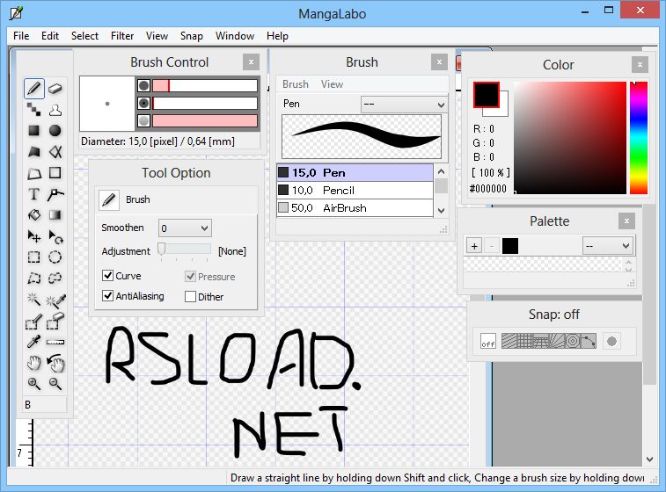Select the 50,0 AirBrush brush
Screen dimensions: 666x492
pyautogui.click(x=355, y=208)
